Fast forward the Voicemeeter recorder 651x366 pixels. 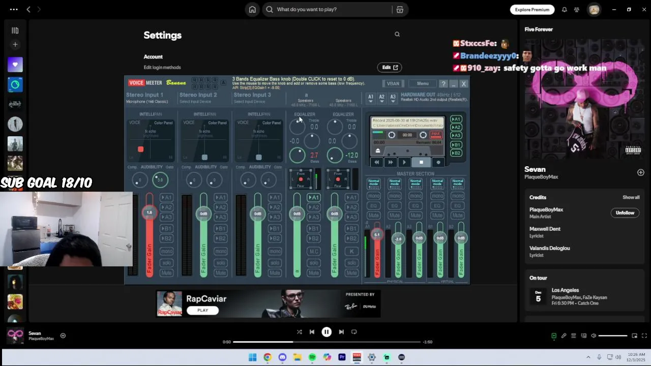(390, 162)
